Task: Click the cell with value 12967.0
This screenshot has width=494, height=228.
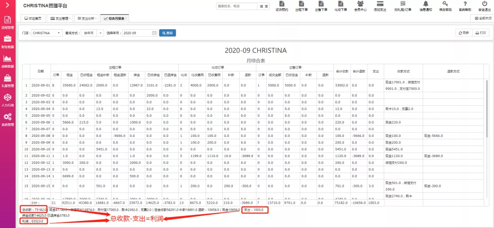Action: coord(137,86)
